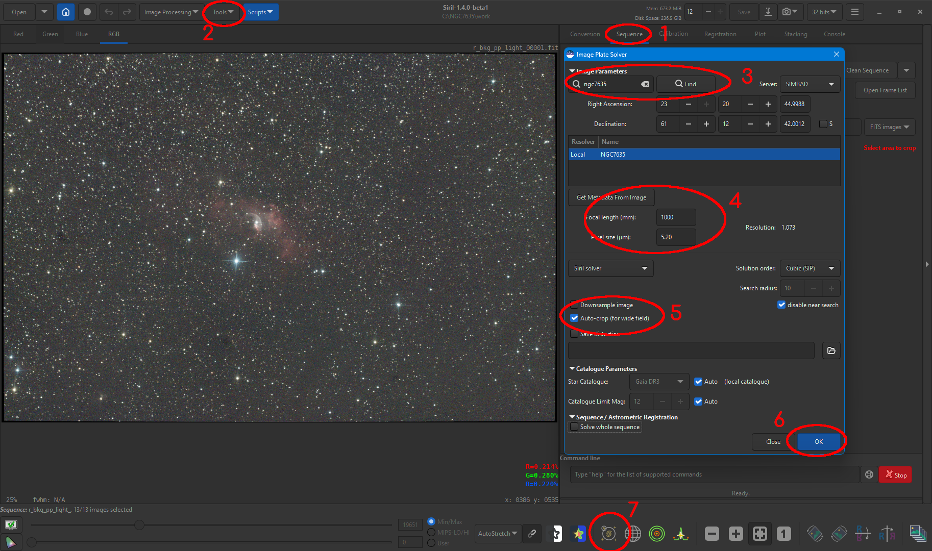Run star detection using the rocket icon
The width and height of the screenshot is (932, 551).
tap(681, 533)
